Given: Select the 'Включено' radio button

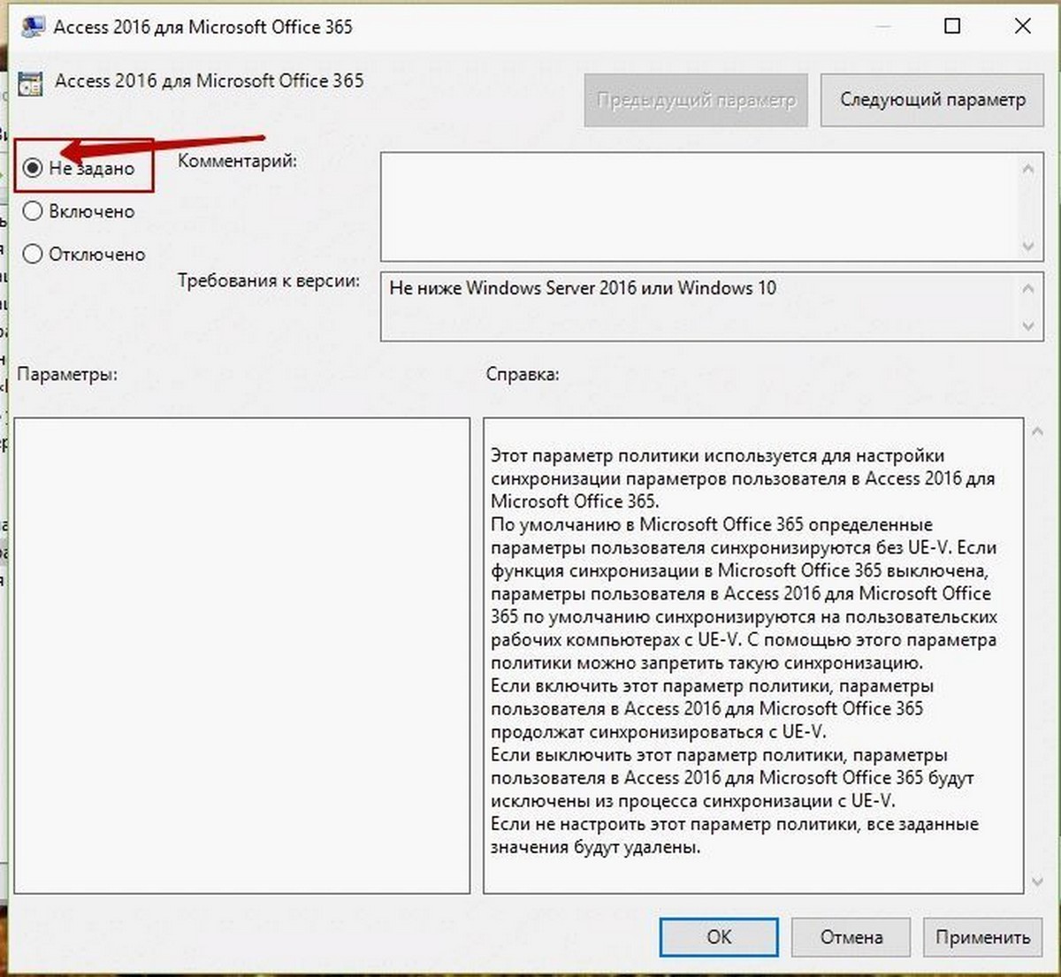Looking at the screenshot, I should pyautogui.click(x=33, y=210).
